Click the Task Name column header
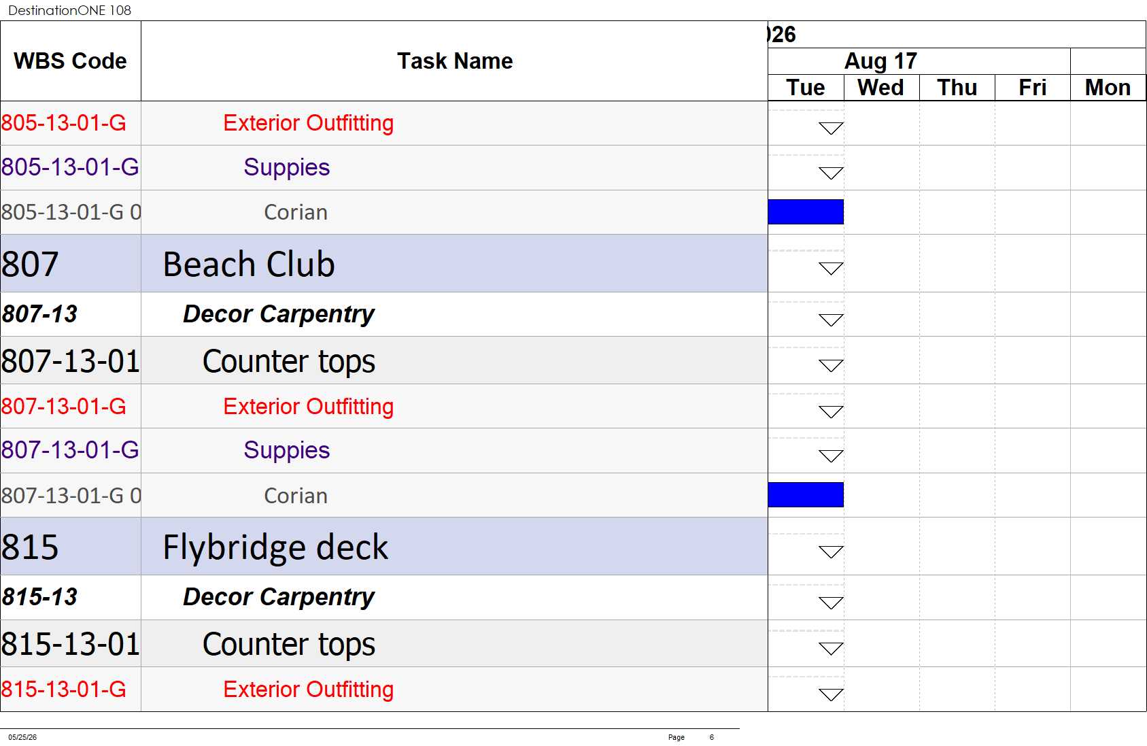1147x746 pixels. (x=454, y=61)
